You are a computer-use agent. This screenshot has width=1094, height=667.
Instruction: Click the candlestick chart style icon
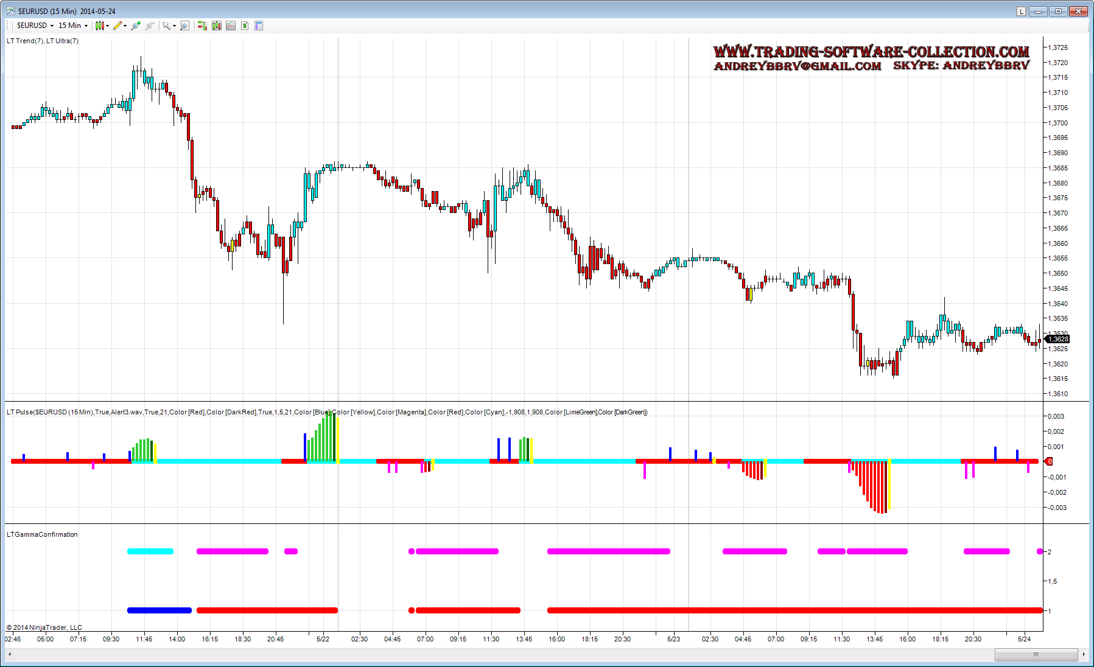pos(99,26)
